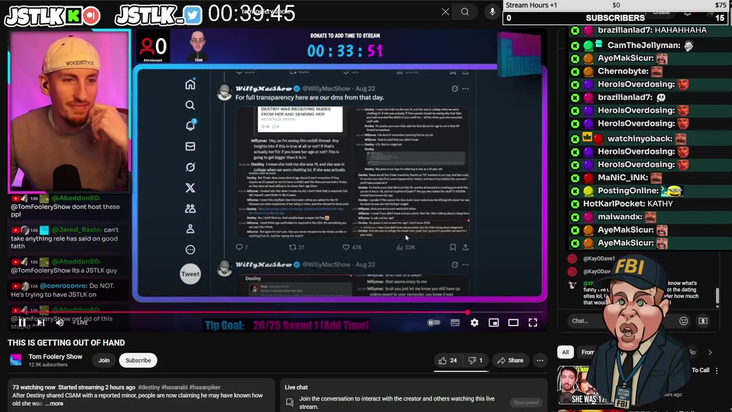Click the Live chat panel heading
732x412 pixels.
point(296,387)
